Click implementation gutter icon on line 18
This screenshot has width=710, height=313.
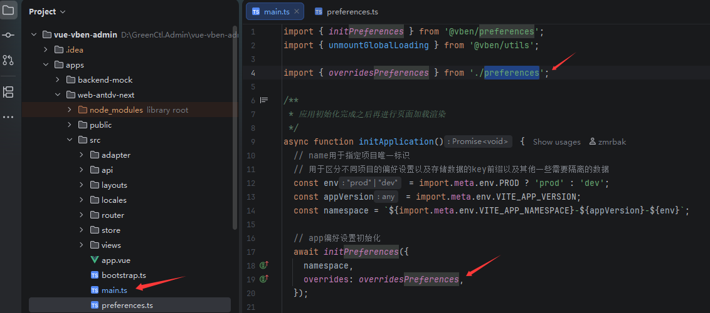click(265, 265)
